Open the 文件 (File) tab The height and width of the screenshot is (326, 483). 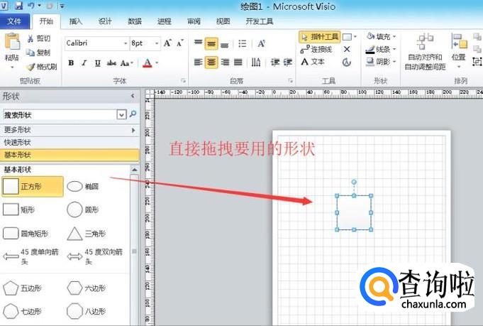click(x=14, y=21)
